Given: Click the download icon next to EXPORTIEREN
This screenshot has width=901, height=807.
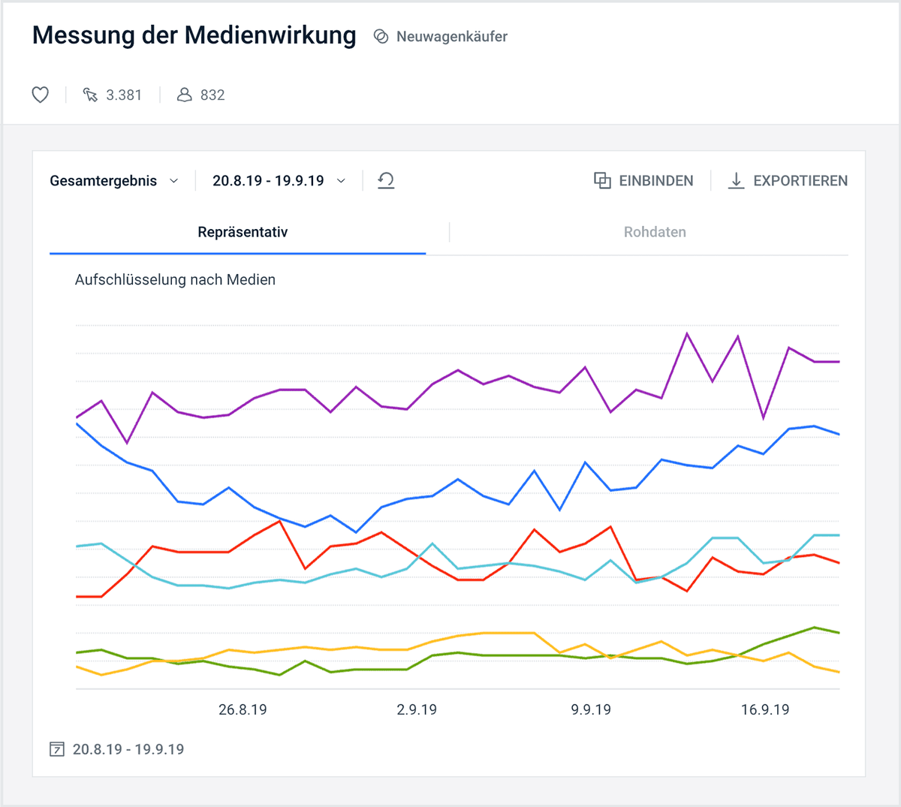Looking at the screenshot, I should [x=737, y=180].
